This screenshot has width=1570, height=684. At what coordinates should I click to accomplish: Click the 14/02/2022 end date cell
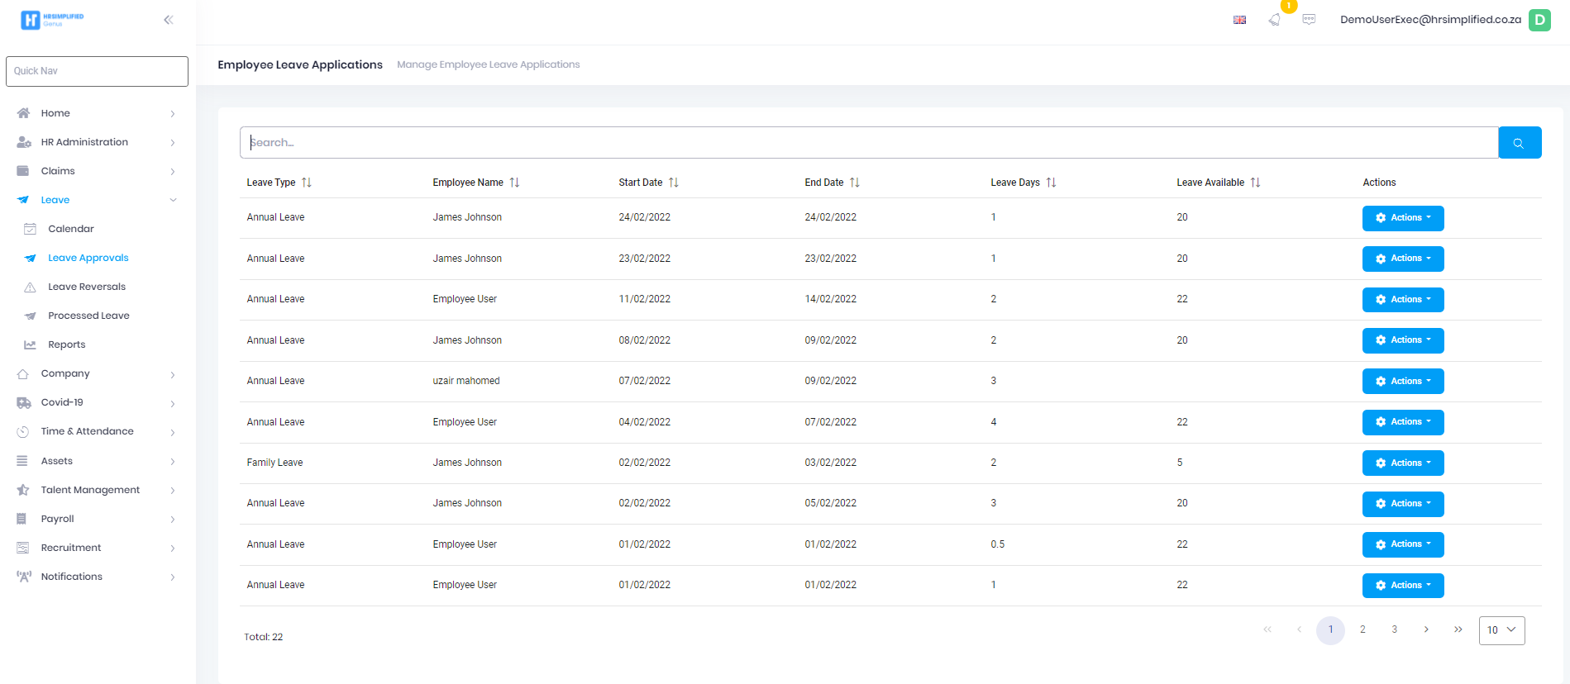830,299
